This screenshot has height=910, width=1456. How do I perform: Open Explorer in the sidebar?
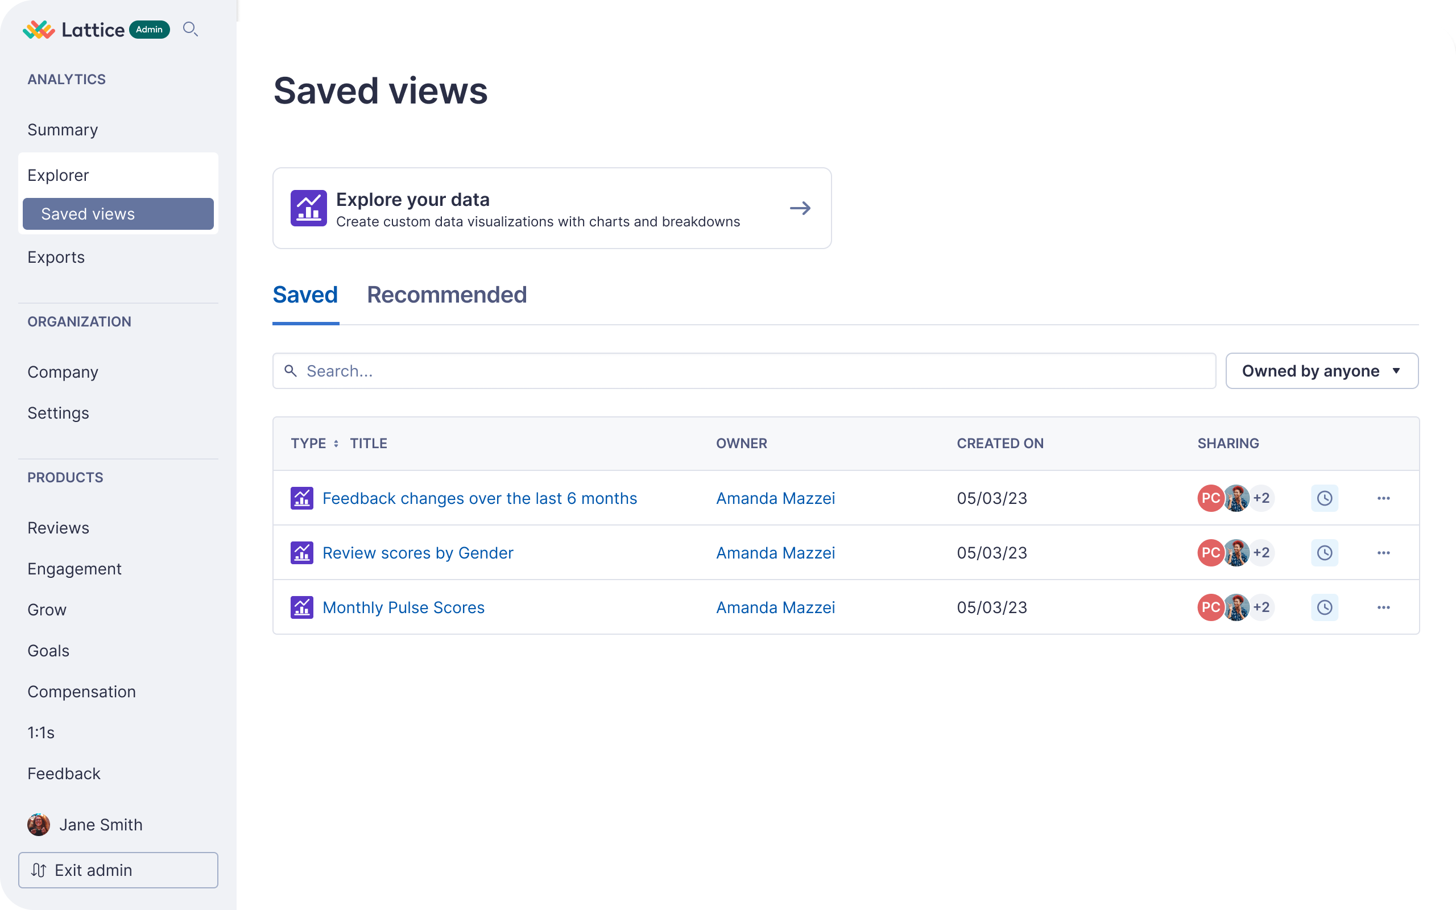pos(59,175)
